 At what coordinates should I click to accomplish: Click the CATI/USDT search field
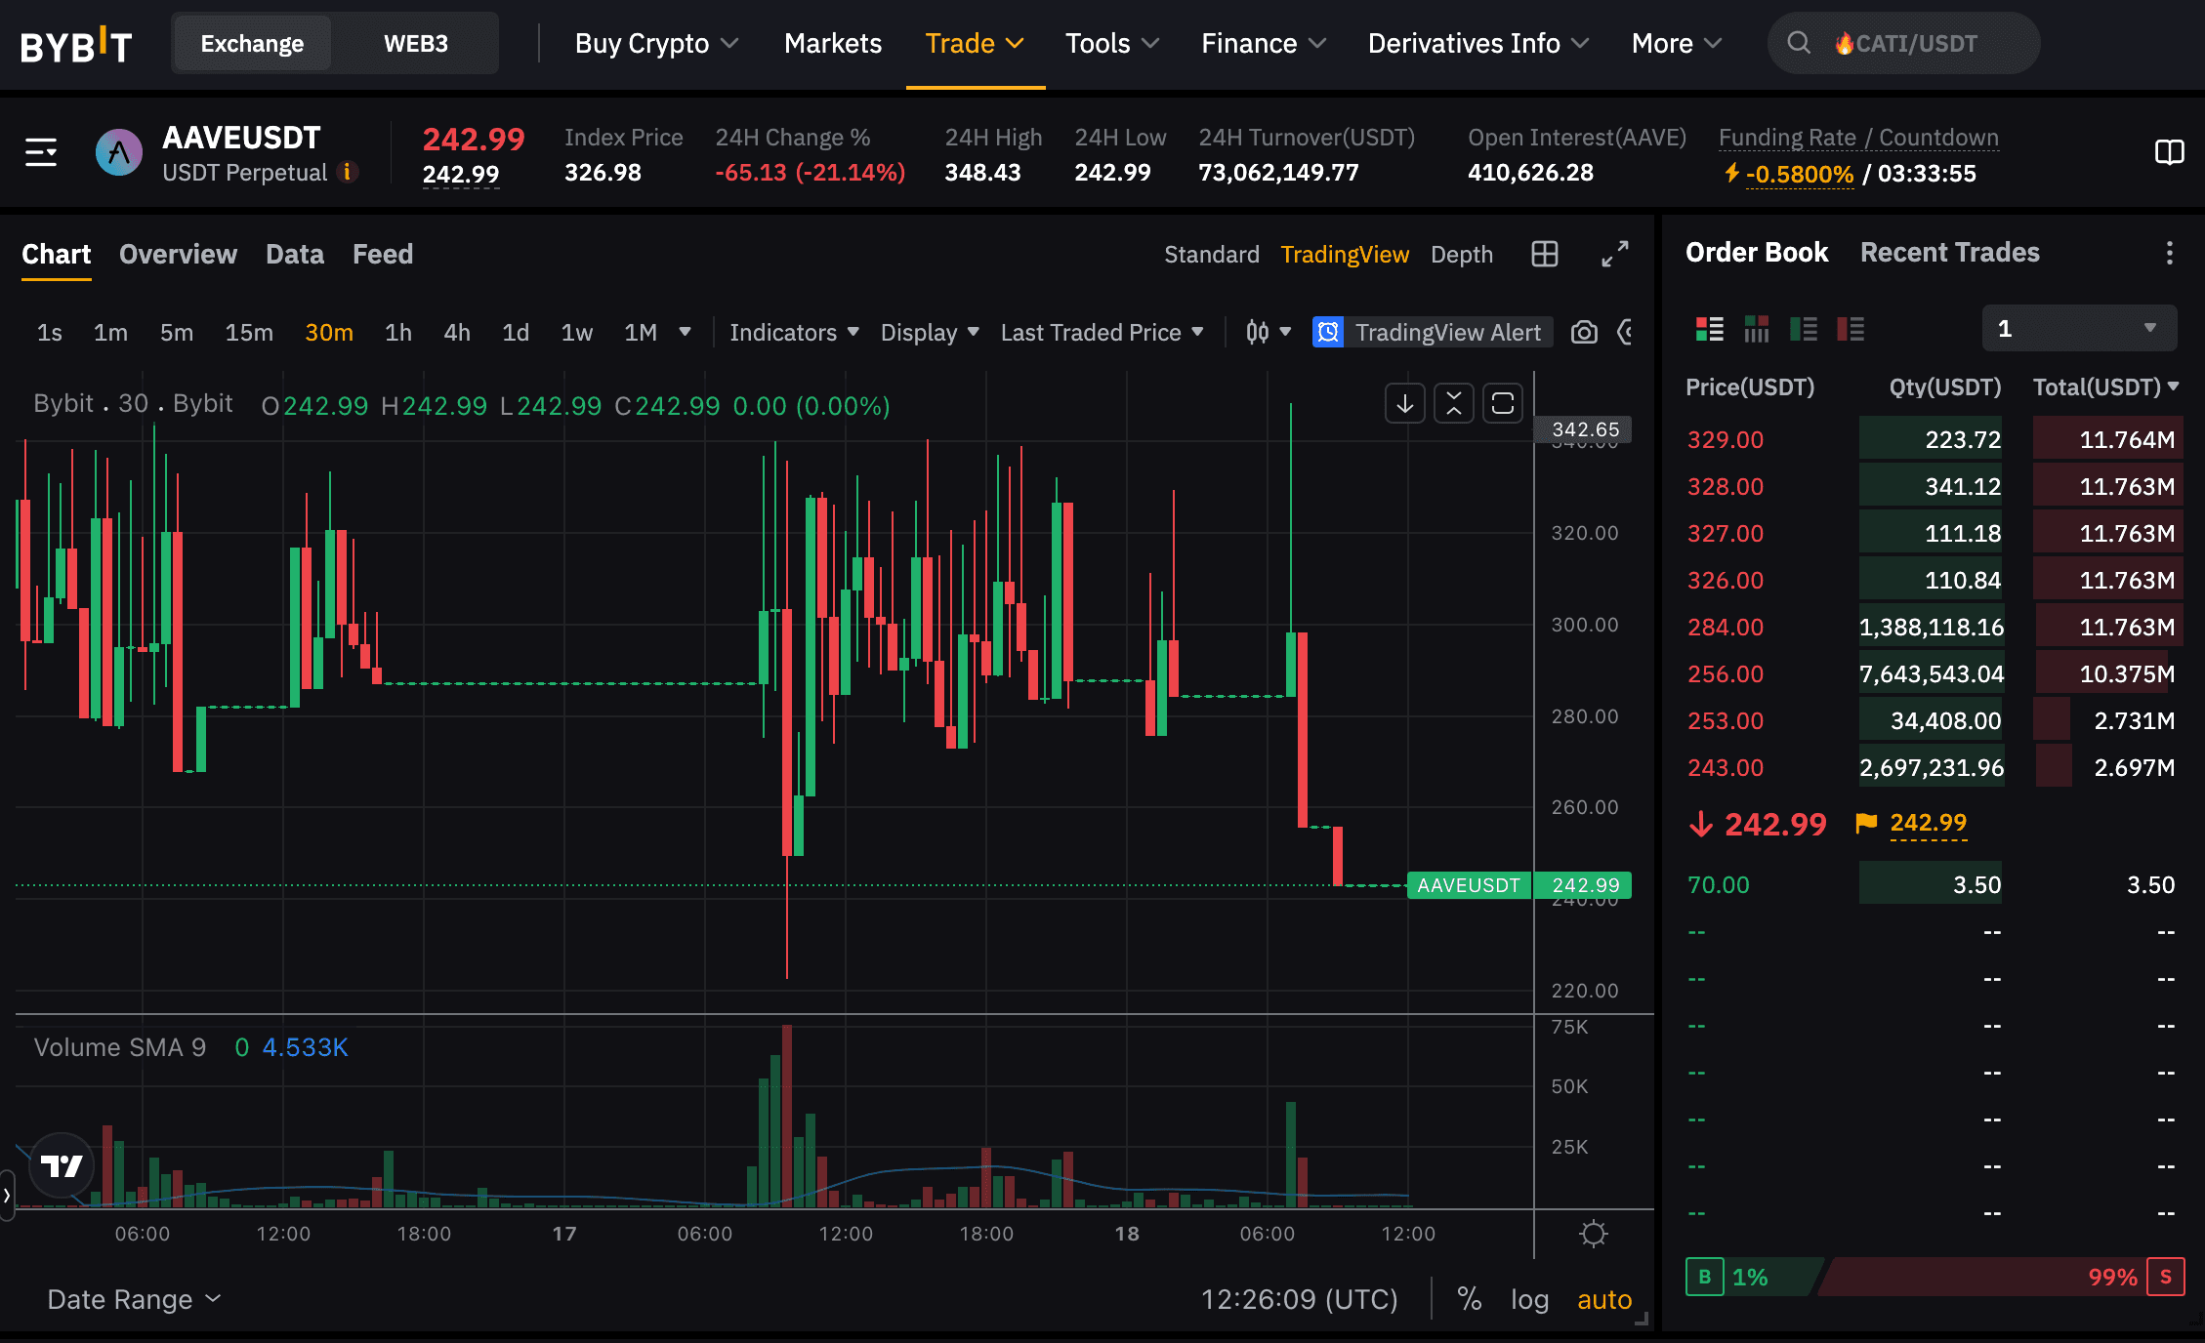click(1904, 43)
